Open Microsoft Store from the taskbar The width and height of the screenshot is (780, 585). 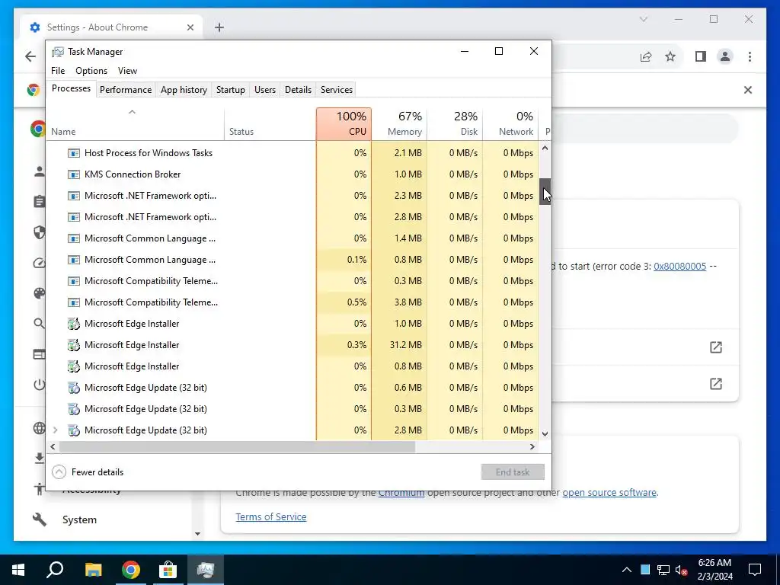pyautogui.click(x=168, y=570)
